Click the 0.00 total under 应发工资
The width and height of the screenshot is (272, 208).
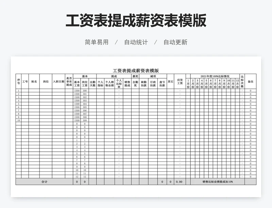pyautogui.click(x=179, y=182)
